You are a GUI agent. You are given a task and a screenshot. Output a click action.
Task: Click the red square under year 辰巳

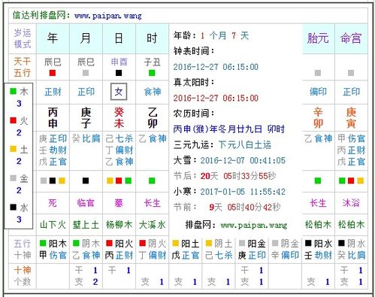pos(53,73)
